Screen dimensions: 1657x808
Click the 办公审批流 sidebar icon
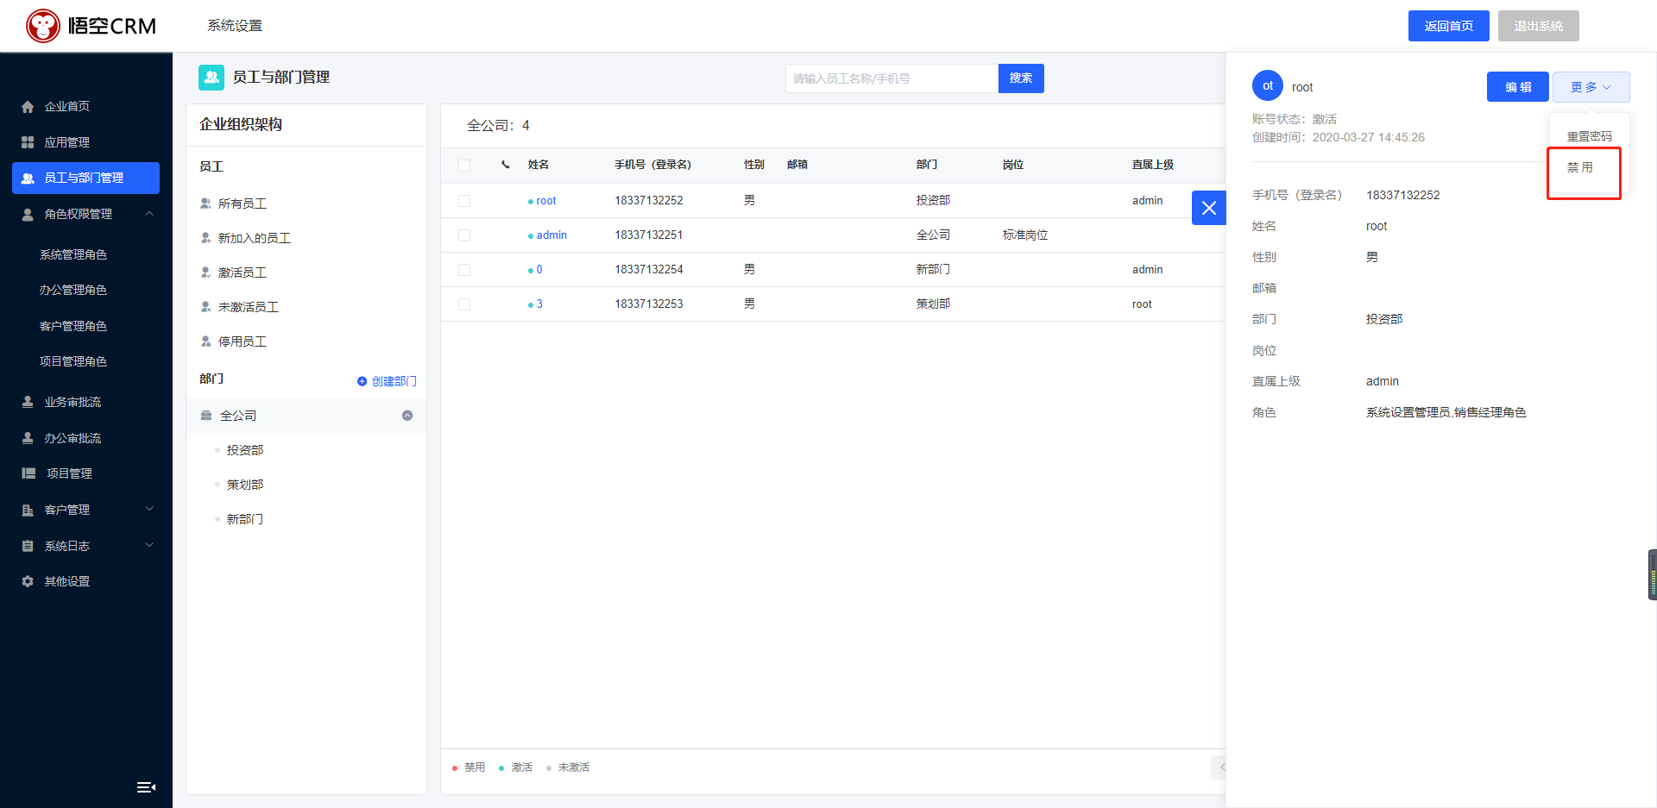tap(28, 438)
